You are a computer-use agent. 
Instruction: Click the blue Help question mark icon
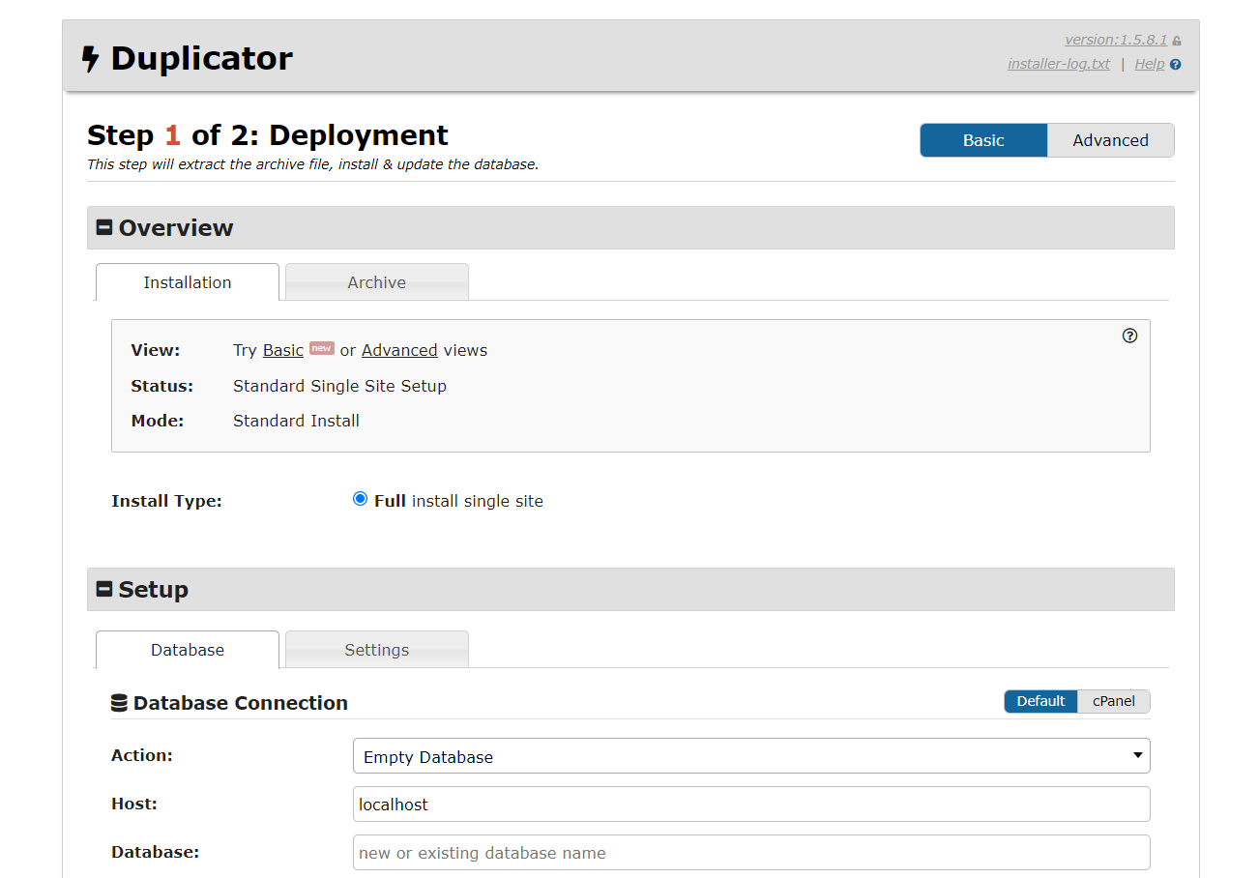[1175, 65]
